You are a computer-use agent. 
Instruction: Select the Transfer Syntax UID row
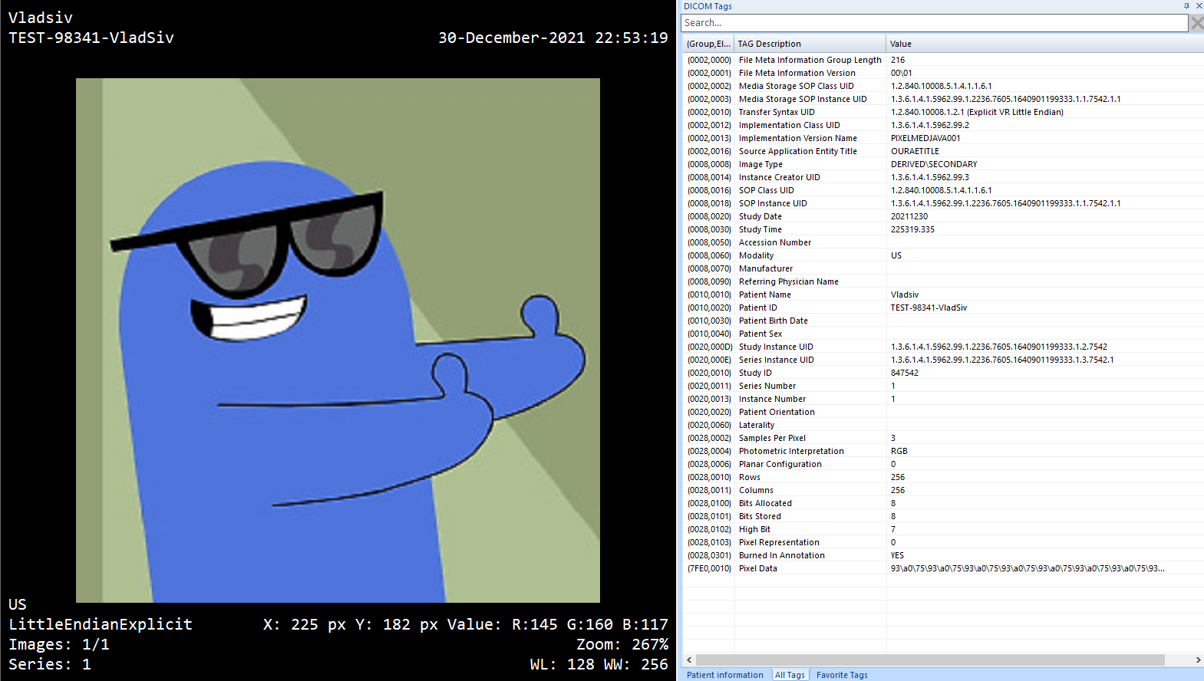(x=943, y=112)
